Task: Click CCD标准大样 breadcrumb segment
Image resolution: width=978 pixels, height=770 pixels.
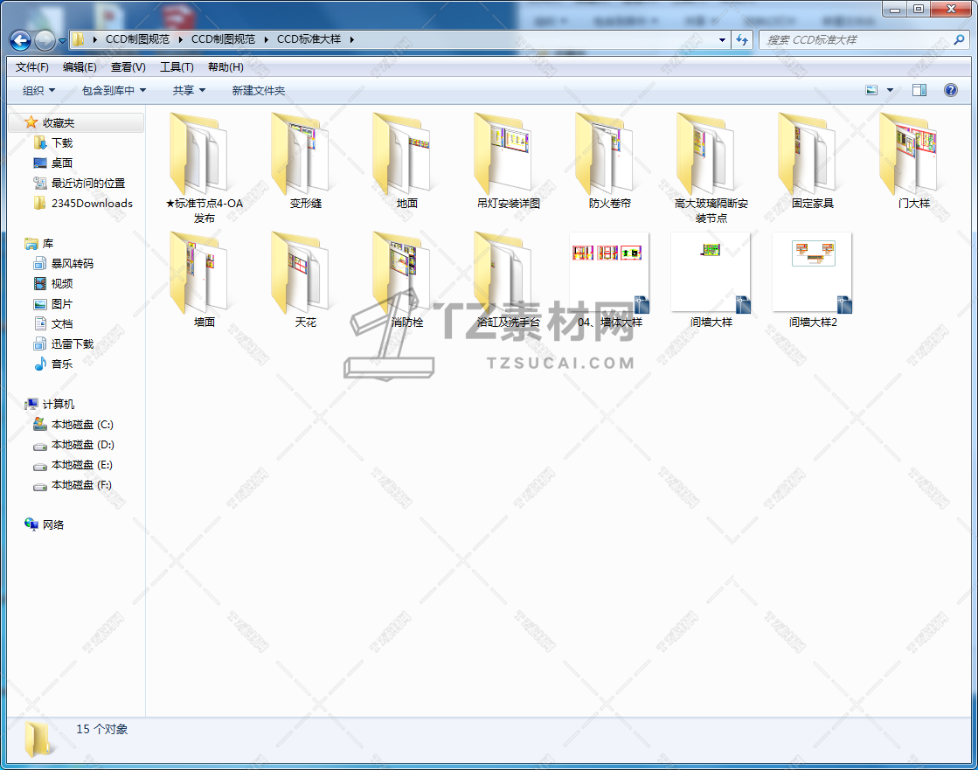Action: click(x=309, y=39)
